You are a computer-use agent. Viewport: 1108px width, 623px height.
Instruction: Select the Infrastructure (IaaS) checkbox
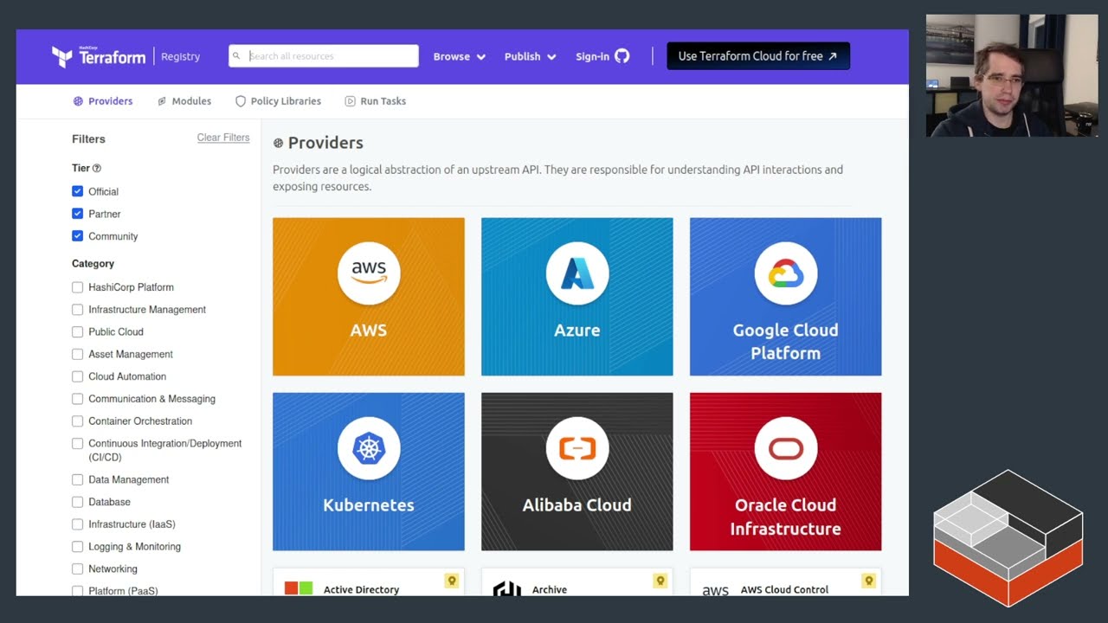click(x=77, y=524)
